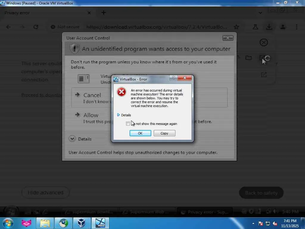Viewport: 305px width, 229px height.
Task: Click the network tray icon
Action: click(268, 223)
